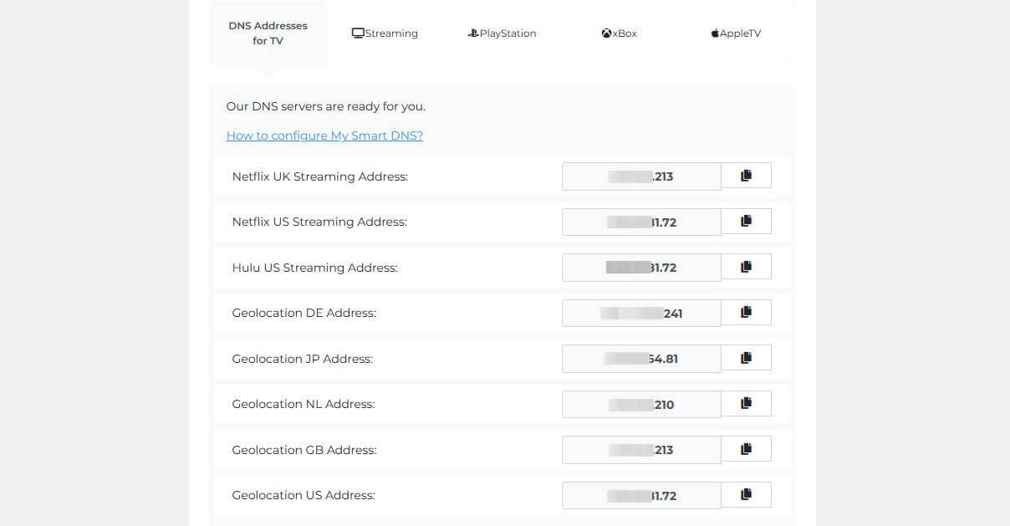Click the Netflix UK address field

[641, 176]
